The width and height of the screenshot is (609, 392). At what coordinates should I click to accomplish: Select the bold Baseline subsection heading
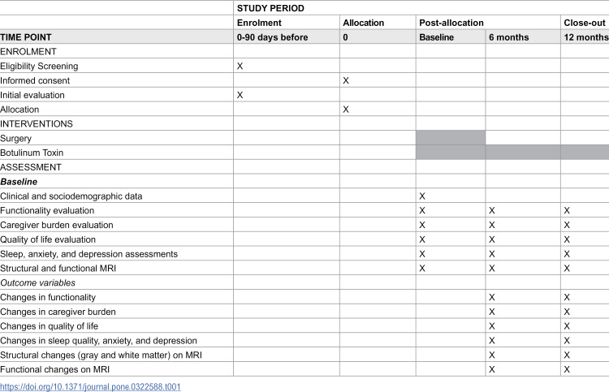(19, 182)
